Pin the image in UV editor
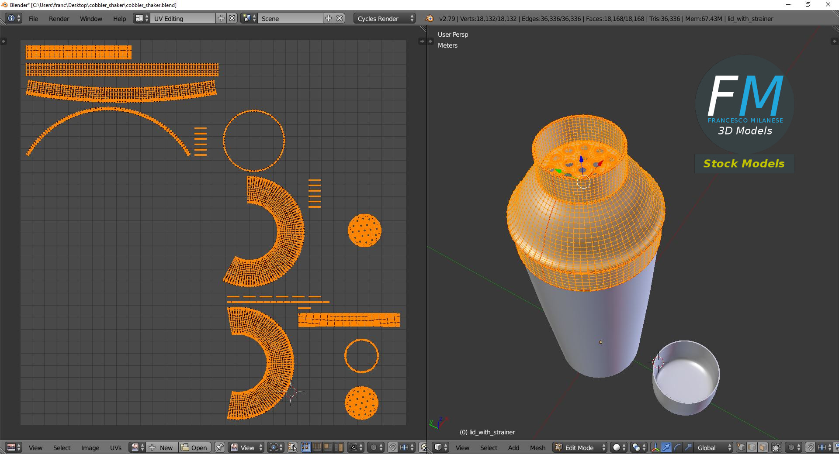The image size is (839, 454). [219, 447]
